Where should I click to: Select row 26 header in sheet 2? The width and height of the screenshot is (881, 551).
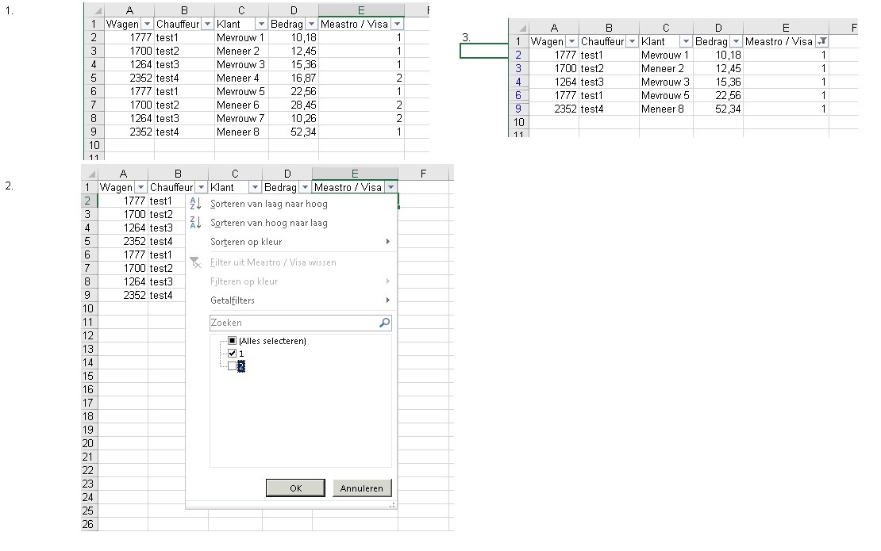pos(87,524)
